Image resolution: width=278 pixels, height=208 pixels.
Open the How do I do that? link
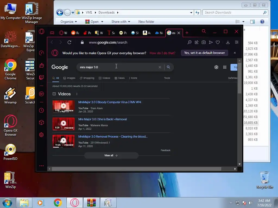point(162,53)
